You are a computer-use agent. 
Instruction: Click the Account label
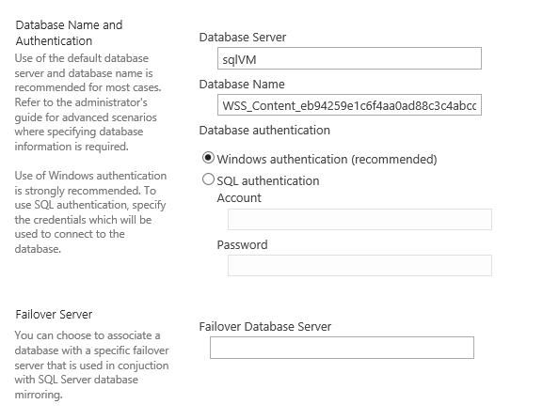tap(239, 198)
